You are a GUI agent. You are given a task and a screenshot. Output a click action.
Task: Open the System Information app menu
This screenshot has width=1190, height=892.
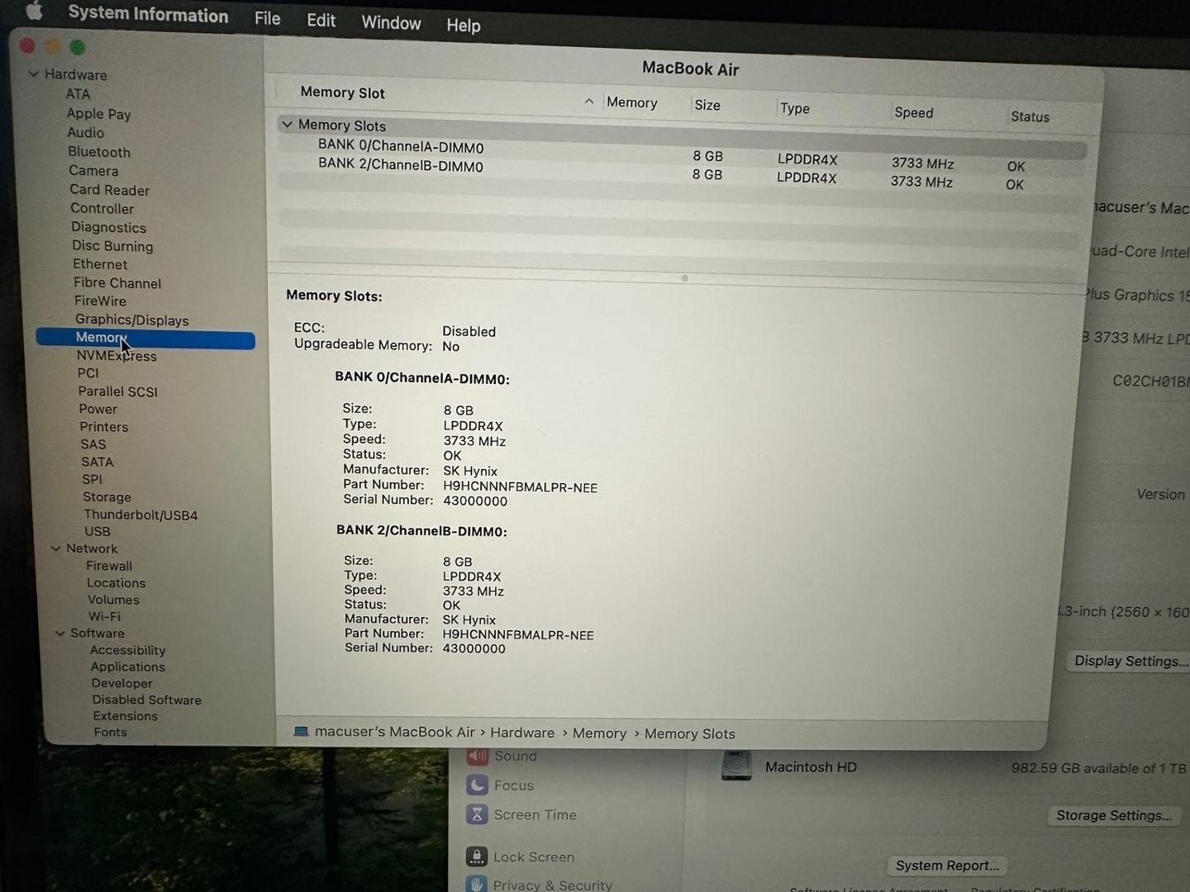tap(148, 14)
